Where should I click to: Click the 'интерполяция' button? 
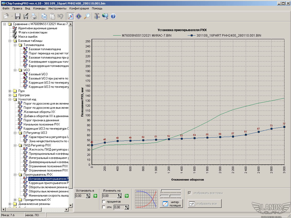(171, 204)
